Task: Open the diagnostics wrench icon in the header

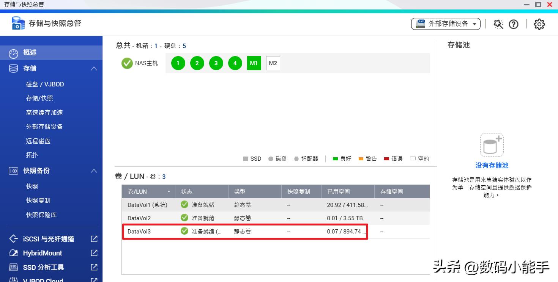Action: click(x=498, y=24)
